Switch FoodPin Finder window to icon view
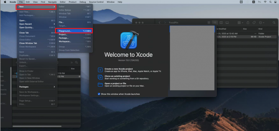 209,23
